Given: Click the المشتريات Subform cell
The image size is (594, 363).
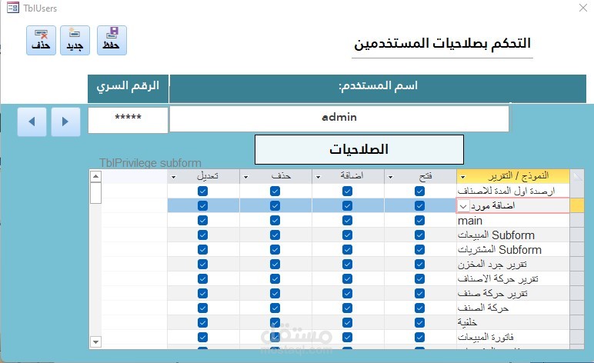Looking at the screenshot, I should 513,249.
